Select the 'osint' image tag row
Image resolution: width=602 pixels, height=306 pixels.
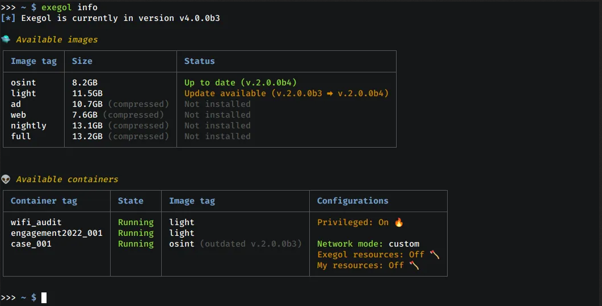(x=23, y=83)
